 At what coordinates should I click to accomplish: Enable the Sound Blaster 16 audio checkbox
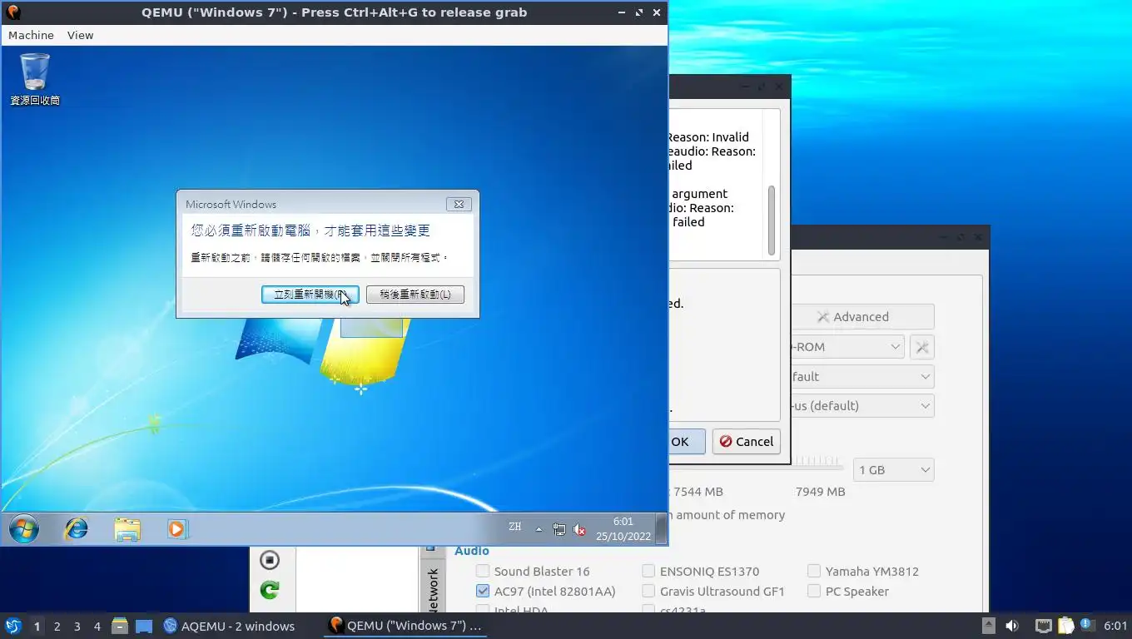pos(483,571)
